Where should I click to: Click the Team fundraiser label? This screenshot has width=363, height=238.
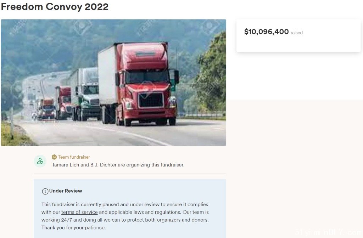click(74, 157)
